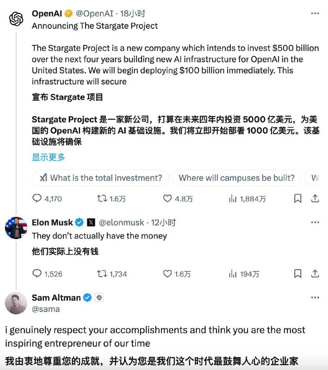
Task: View analytics for OpenAI's tweet
Action: coord(233,197)
